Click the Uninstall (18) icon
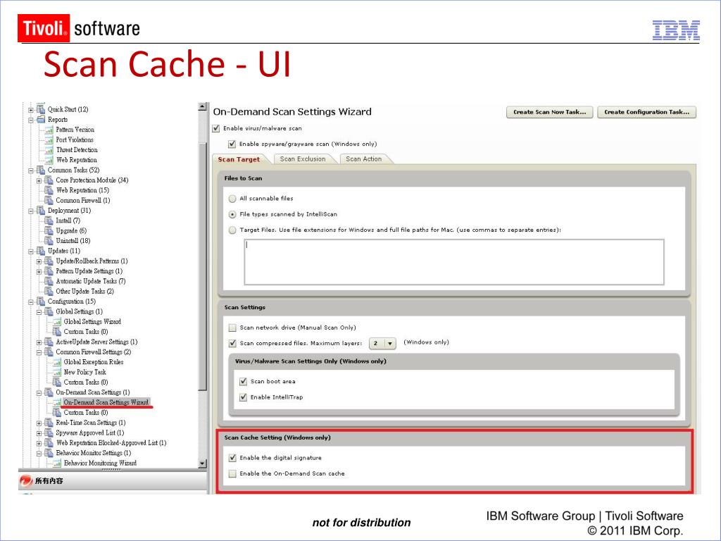The width and height of the screenshot is (721, 541). click(x=49, y=241)
